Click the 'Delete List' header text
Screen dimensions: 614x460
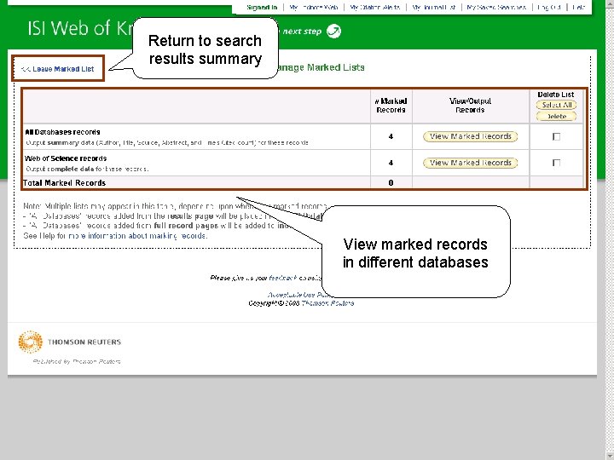556,95
